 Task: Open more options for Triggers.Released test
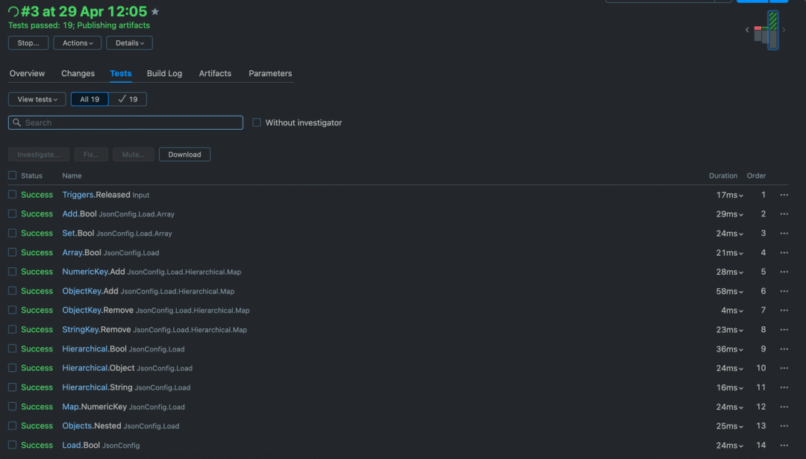point(784,195)
